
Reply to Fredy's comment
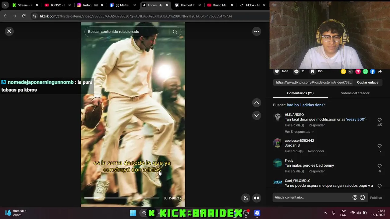pos(317,171)
